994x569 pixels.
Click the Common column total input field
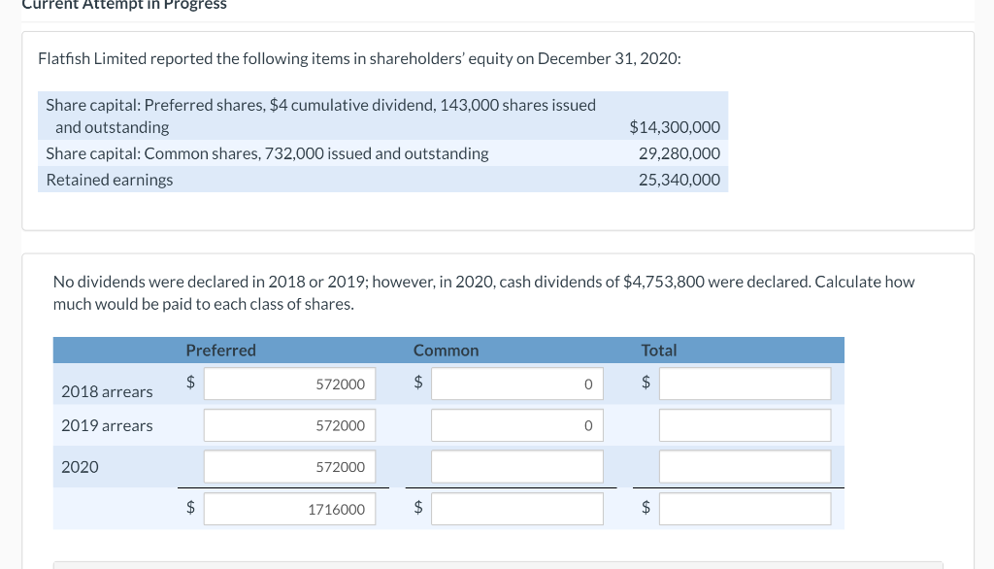[517, 509]
